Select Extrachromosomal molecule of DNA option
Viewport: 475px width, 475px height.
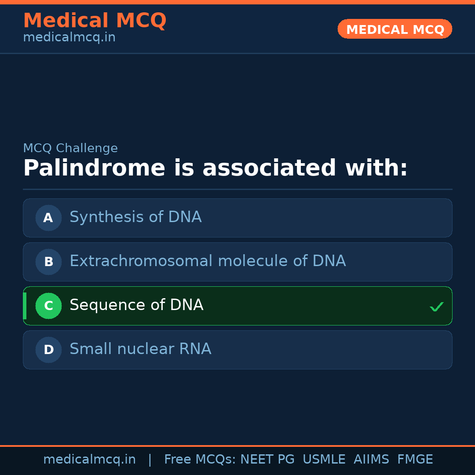click(208, 261)
